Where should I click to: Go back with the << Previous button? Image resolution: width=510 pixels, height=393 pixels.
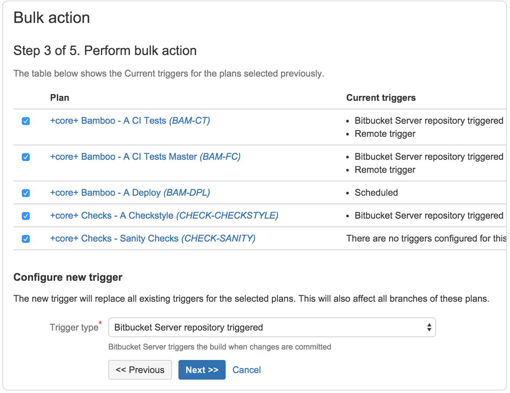(x=140, y=370)
